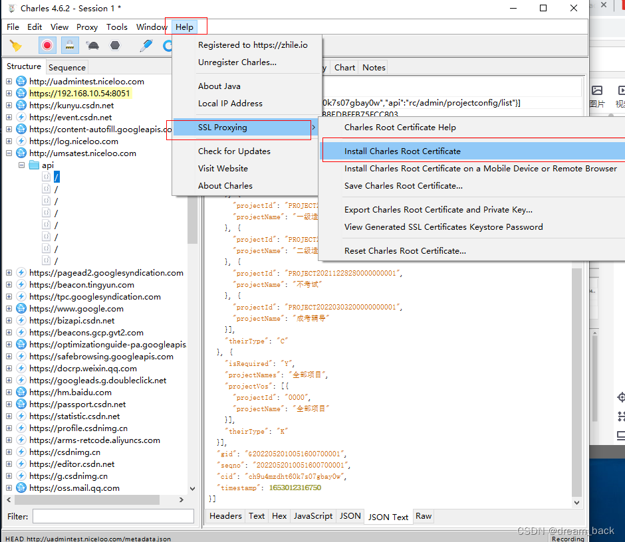The image size is (625, 542).
Task: Select About Java menu entry
Action: coord(219,86)
